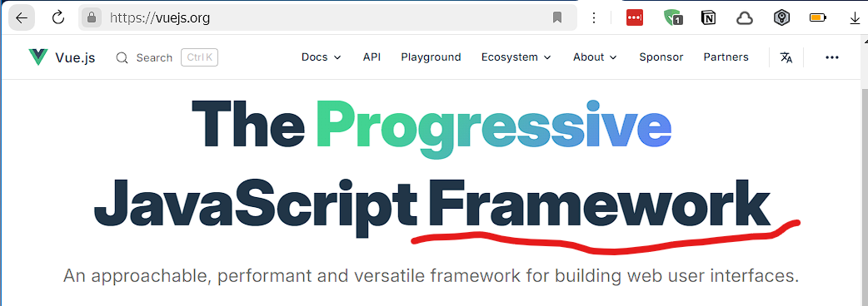Expand the Docs dropdown menu
868x306 pixels.
coord(321,57)
